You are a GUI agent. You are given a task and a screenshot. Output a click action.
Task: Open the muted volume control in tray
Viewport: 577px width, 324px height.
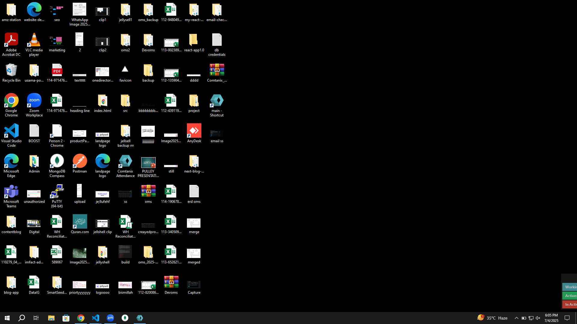538,318
